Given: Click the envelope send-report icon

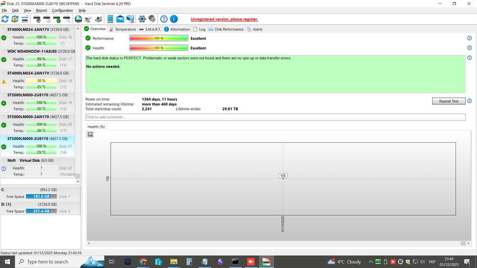Looking at the screenshot, I should pos(120,19).
